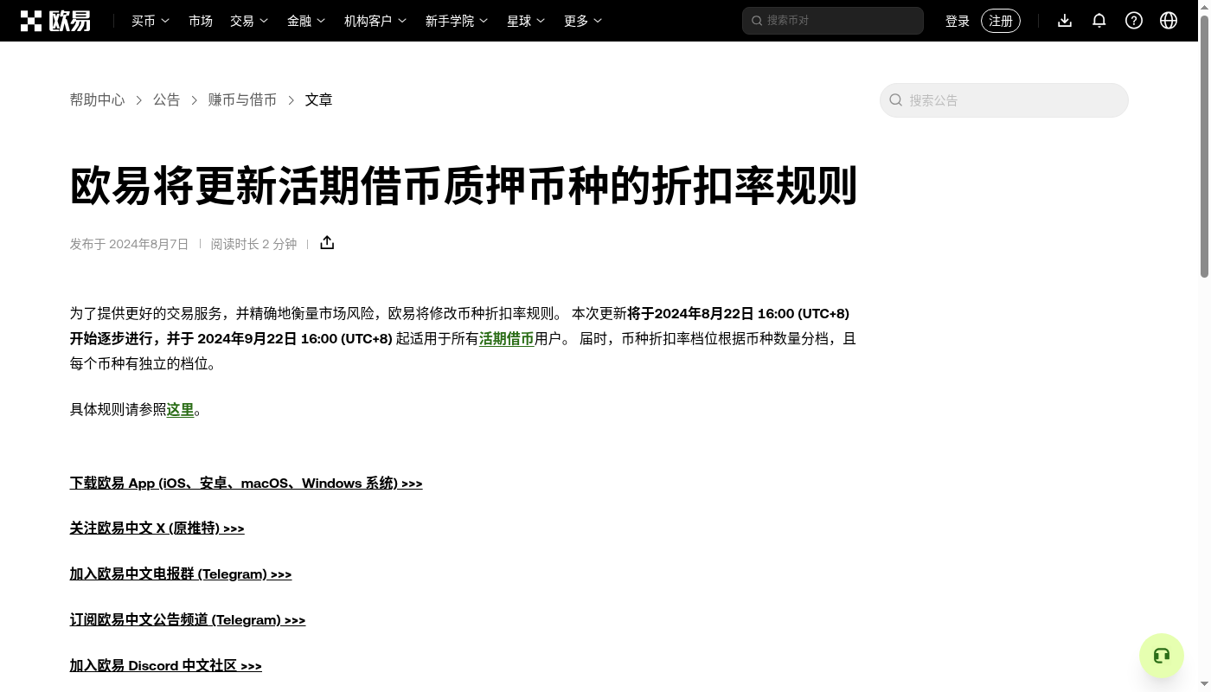This screenshot has width=1211, height=692.
Task: Expand the 更多 dropdown menu
Action: [583, 21]
